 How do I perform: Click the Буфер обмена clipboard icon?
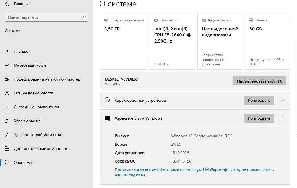pyautogui.click(x=7, y=121)
